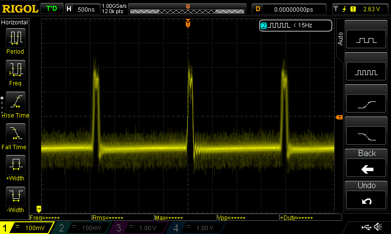Click the single-cycle waveform auto option
The width and height of the screenshot is (391, 234).
366,39
